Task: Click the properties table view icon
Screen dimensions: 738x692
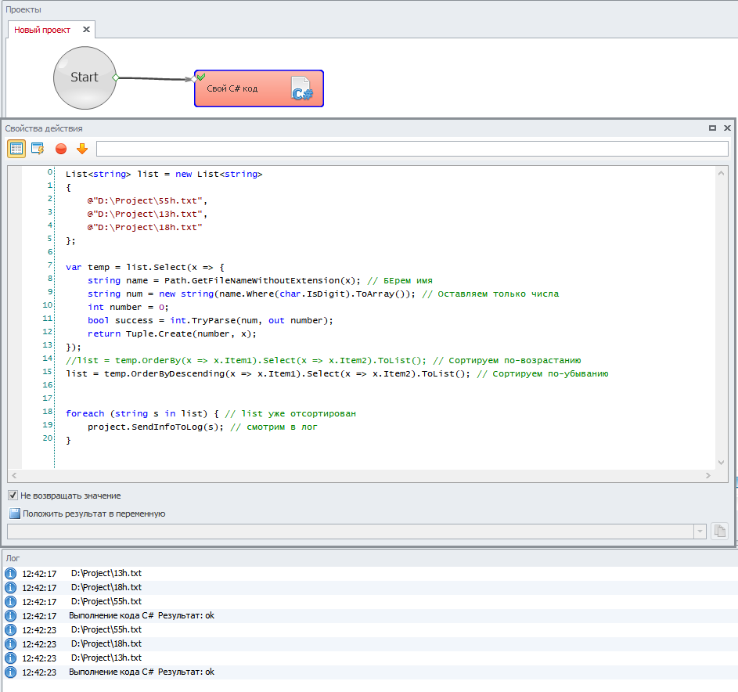Action: point(16,149)
